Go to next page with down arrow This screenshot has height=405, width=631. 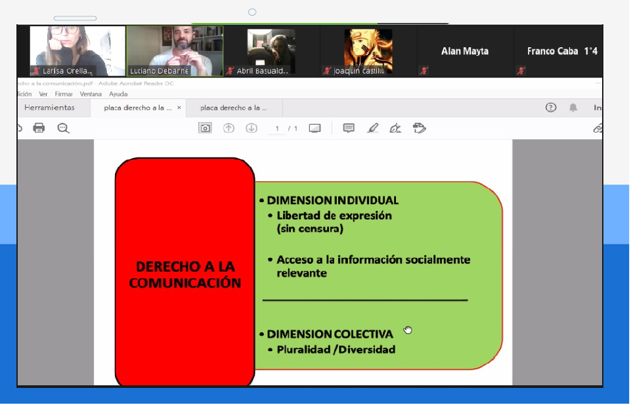(x=251, y=128)
